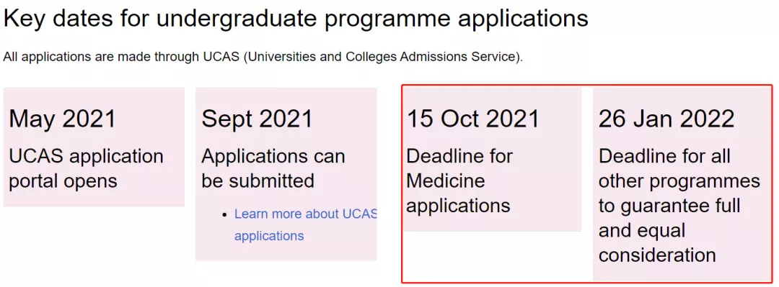
Task: Select the 26 Jan 2022 date heading
Action: click(666, 119)
